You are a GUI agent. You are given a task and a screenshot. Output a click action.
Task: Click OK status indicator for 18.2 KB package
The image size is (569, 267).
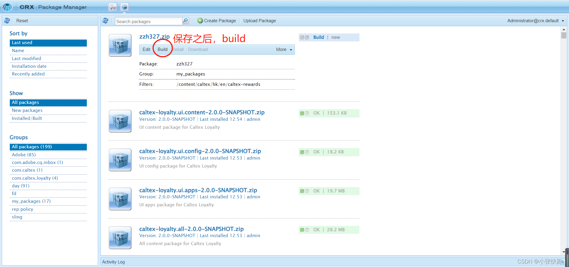point(304,152)
